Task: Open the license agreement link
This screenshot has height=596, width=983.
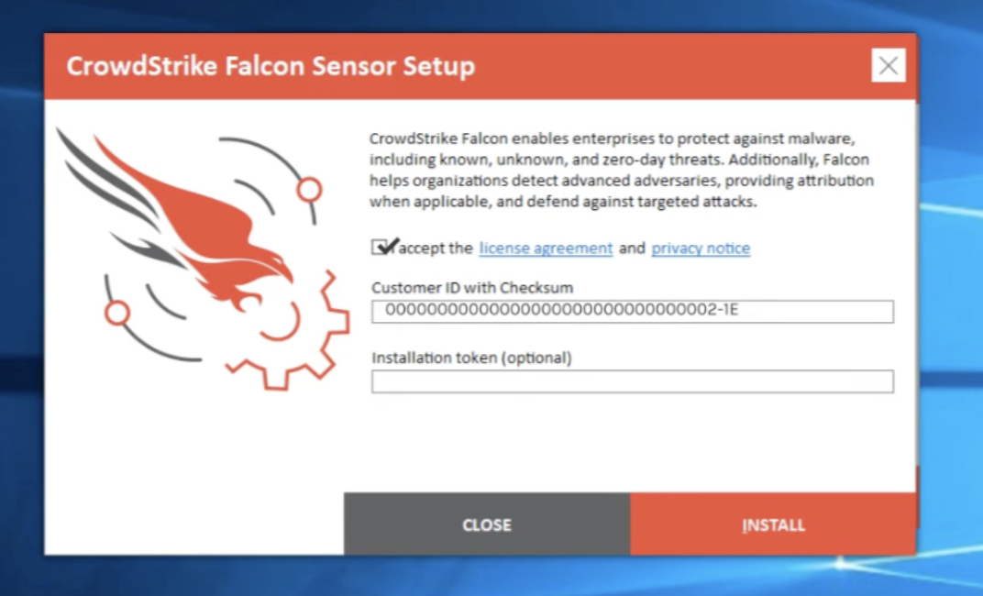Action: [546, 248]
